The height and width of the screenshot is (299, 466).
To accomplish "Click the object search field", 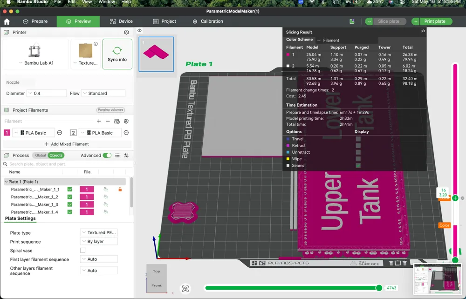I will (x=67, y=164).
